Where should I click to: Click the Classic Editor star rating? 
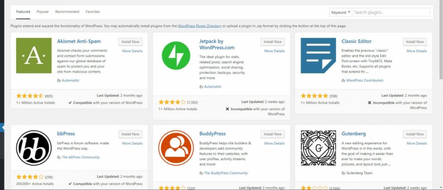click(315, 96)
